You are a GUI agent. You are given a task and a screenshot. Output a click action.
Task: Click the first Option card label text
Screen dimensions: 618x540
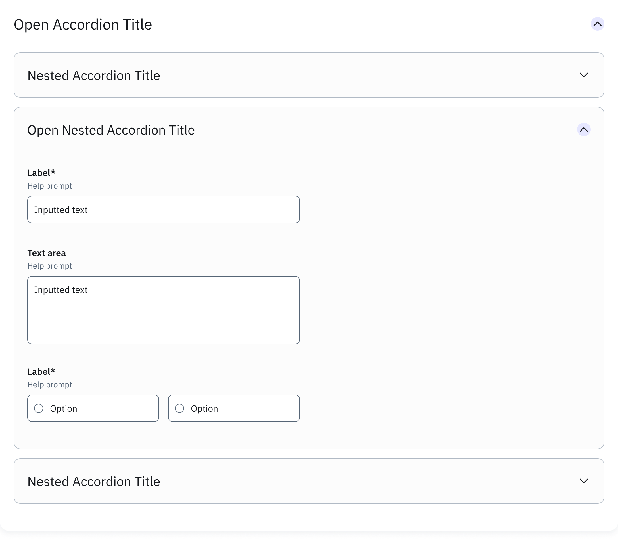(64, 409)
